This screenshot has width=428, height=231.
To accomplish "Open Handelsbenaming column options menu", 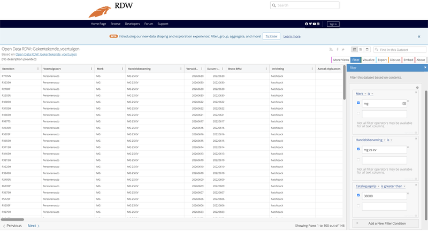I will click(x=181, y=69).
